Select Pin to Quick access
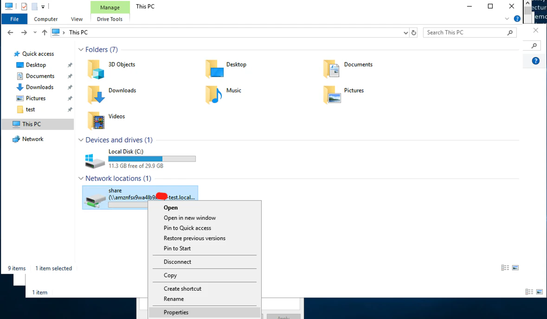 (187, 228)
